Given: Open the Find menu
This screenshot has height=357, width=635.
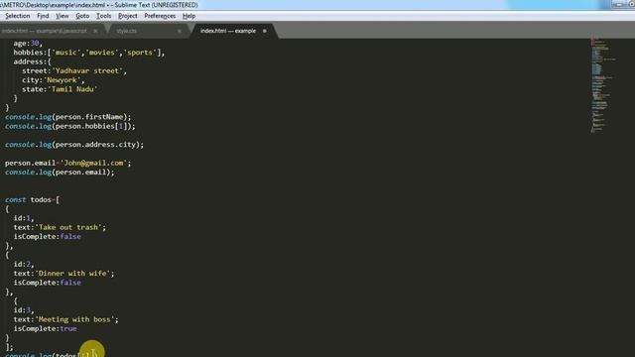Looking at the screenshot, I should point(43,16).
